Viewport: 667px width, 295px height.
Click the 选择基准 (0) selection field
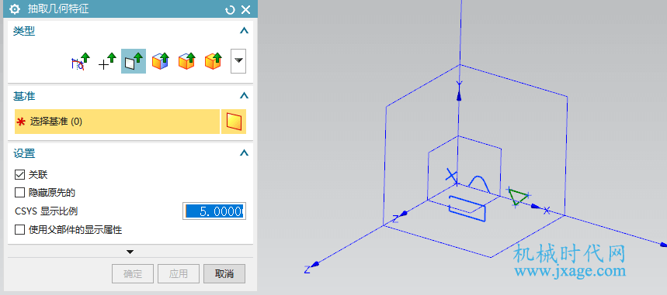coord(117,122)
